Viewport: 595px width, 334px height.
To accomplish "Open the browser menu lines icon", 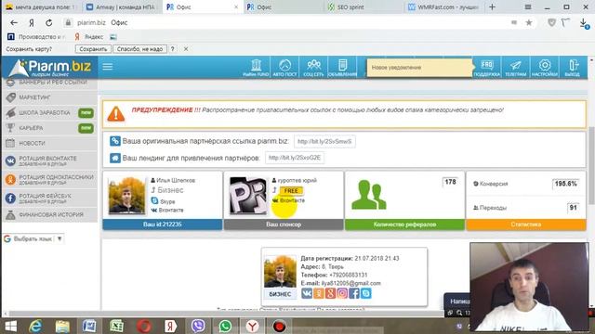I will 528,7.
